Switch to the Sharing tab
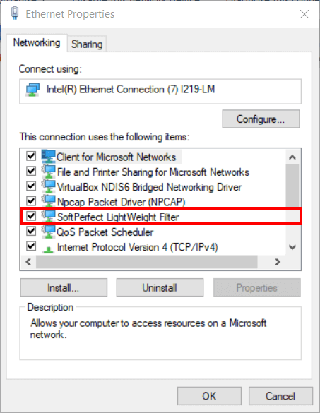 tap(87, 44)
